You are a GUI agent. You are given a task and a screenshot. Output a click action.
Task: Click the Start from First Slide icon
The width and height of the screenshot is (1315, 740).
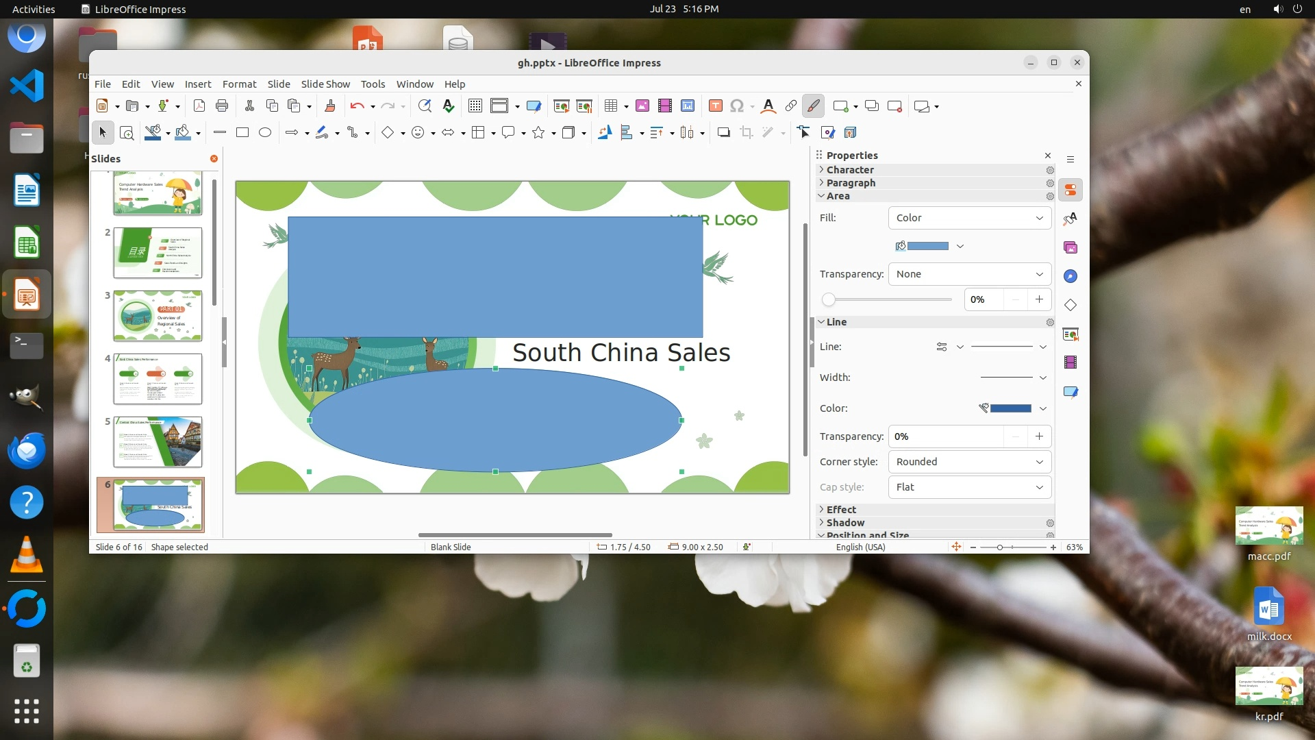coord(561,106)
